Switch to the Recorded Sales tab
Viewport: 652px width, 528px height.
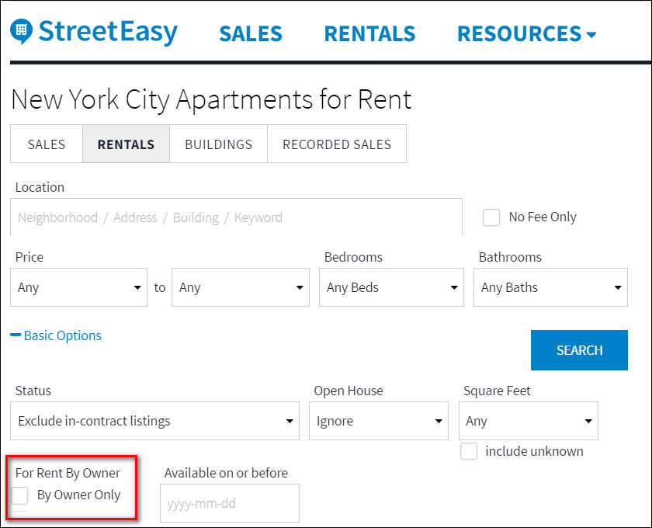(x=337, y=144)
